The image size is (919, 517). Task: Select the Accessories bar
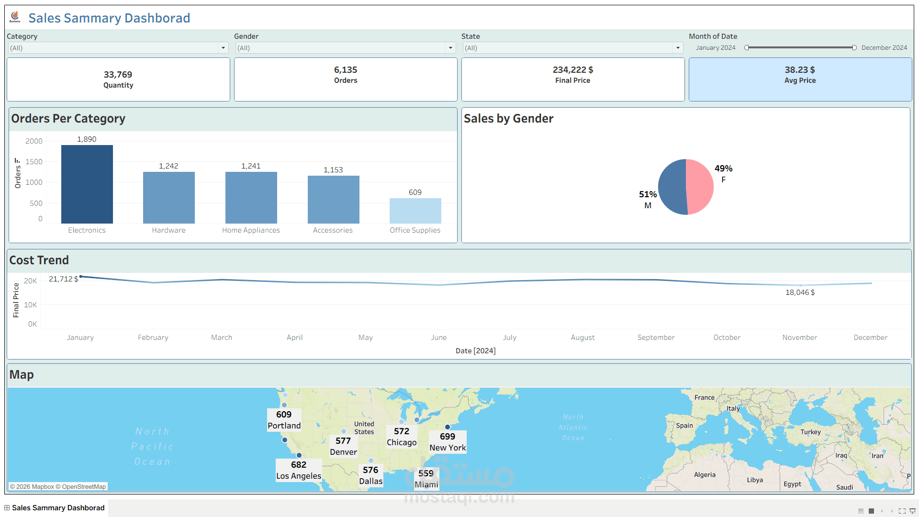[x=334, y=200]
